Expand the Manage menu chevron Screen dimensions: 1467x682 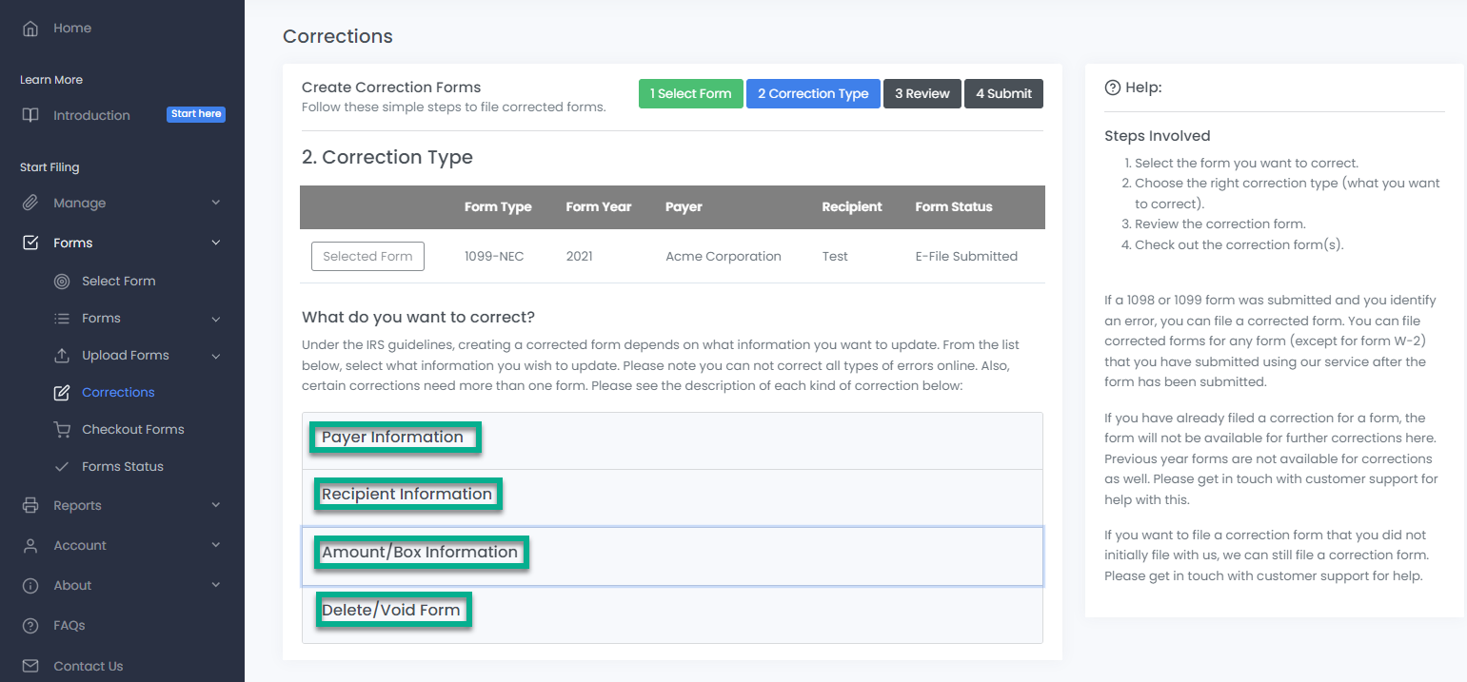(x=216, y=203)
